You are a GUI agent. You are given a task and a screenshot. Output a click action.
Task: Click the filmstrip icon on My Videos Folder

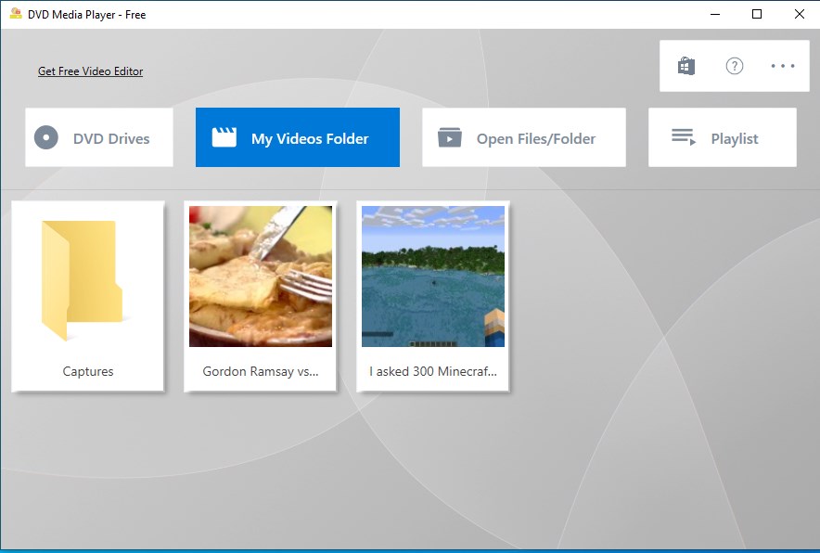click(x=224, y=135)
